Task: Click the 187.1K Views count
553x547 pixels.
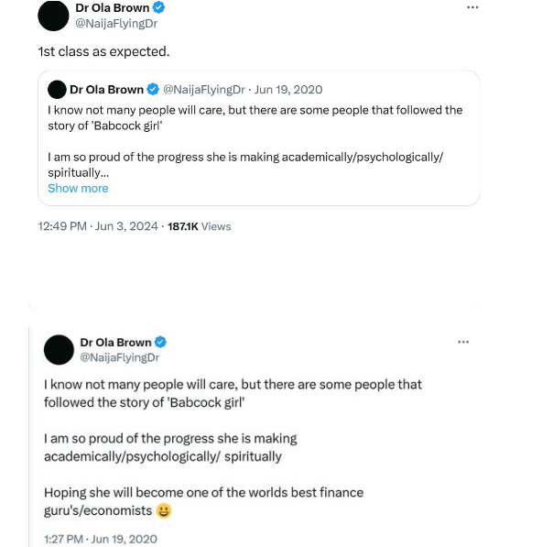Action: pyautogui.click(x=200, y=225)
